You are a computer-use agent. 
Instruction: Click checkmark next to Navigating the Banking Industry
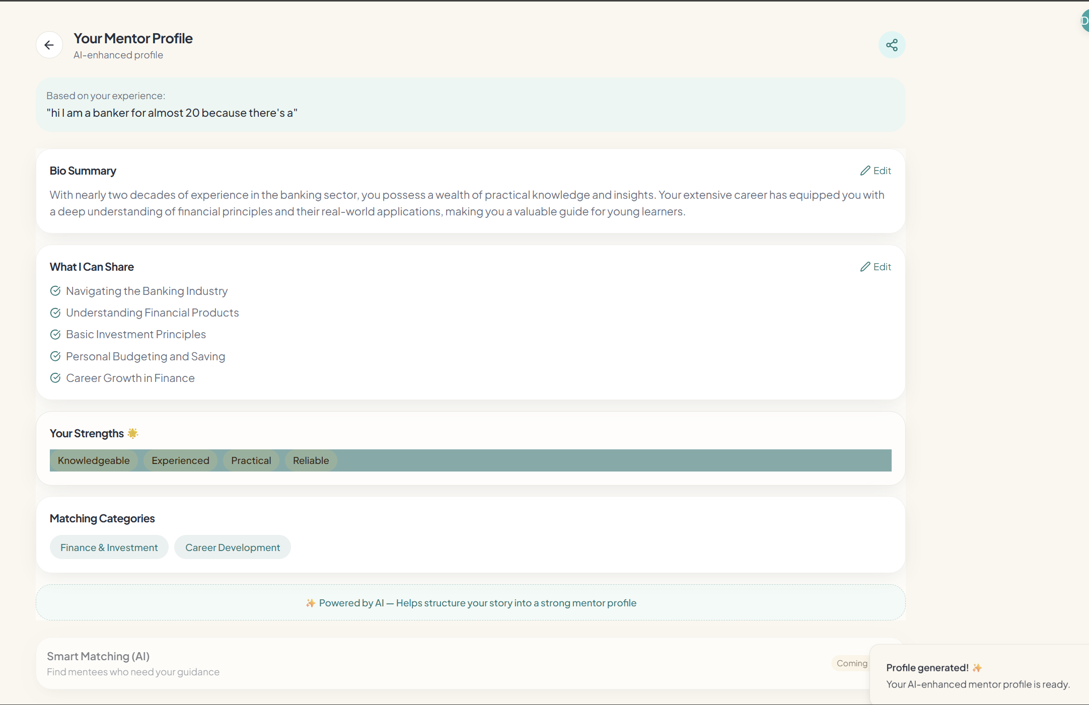55,291
